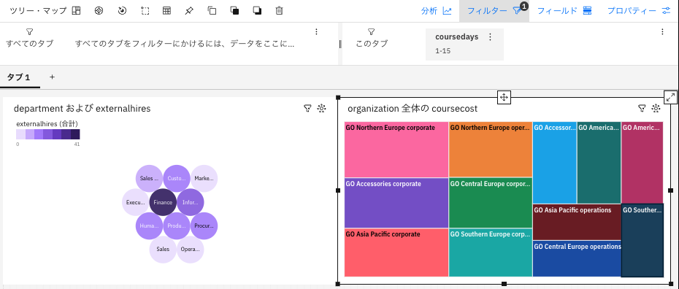Viewport: 679px width, 289px height.
Task: Delete widget with the trash icon
Action: coord(280,11)
